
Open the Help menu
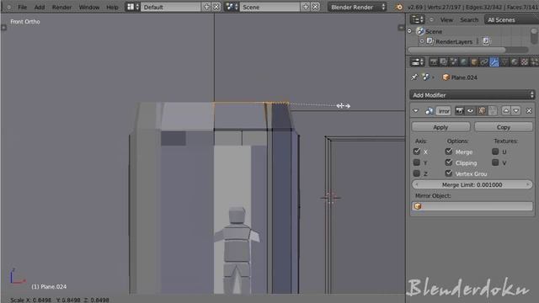pyautogui.click(x=112, y=7)
